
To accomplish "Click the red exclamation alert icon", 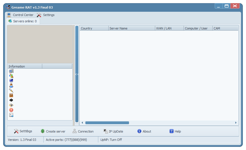I will coord(11,110).
